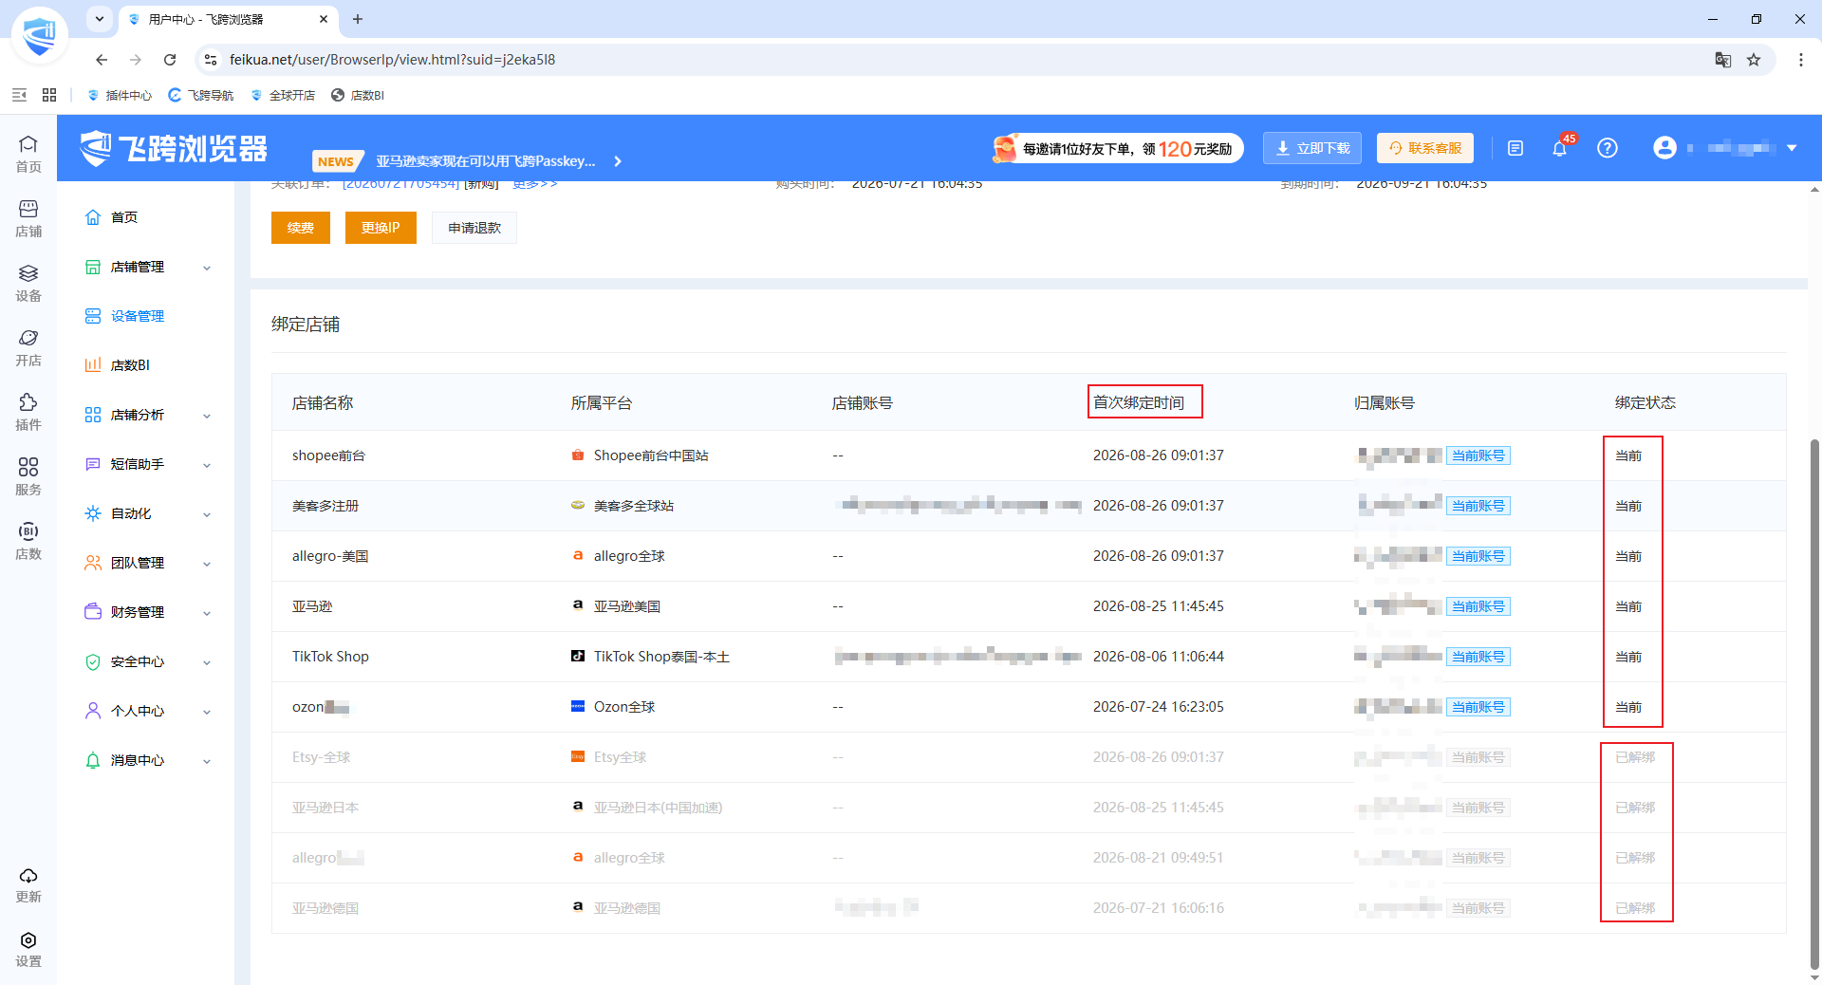Open the 店数 icon in the left rail
This screenshot has height=985, width=1822.
pyautogui.click(x=28, y=540)
